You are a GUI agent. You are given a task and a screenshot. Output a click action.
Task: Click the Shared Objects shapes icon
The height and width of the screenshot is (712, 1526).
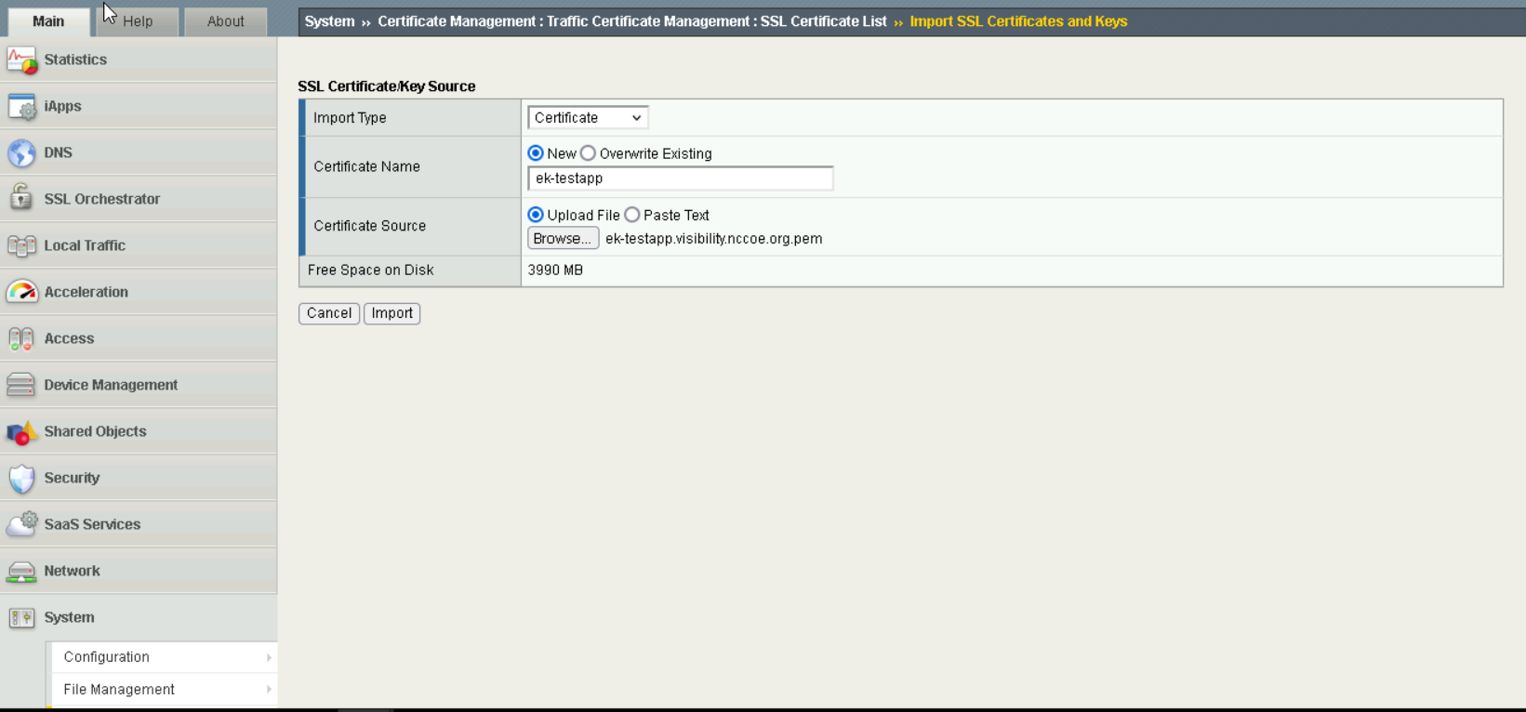(21, 431)
